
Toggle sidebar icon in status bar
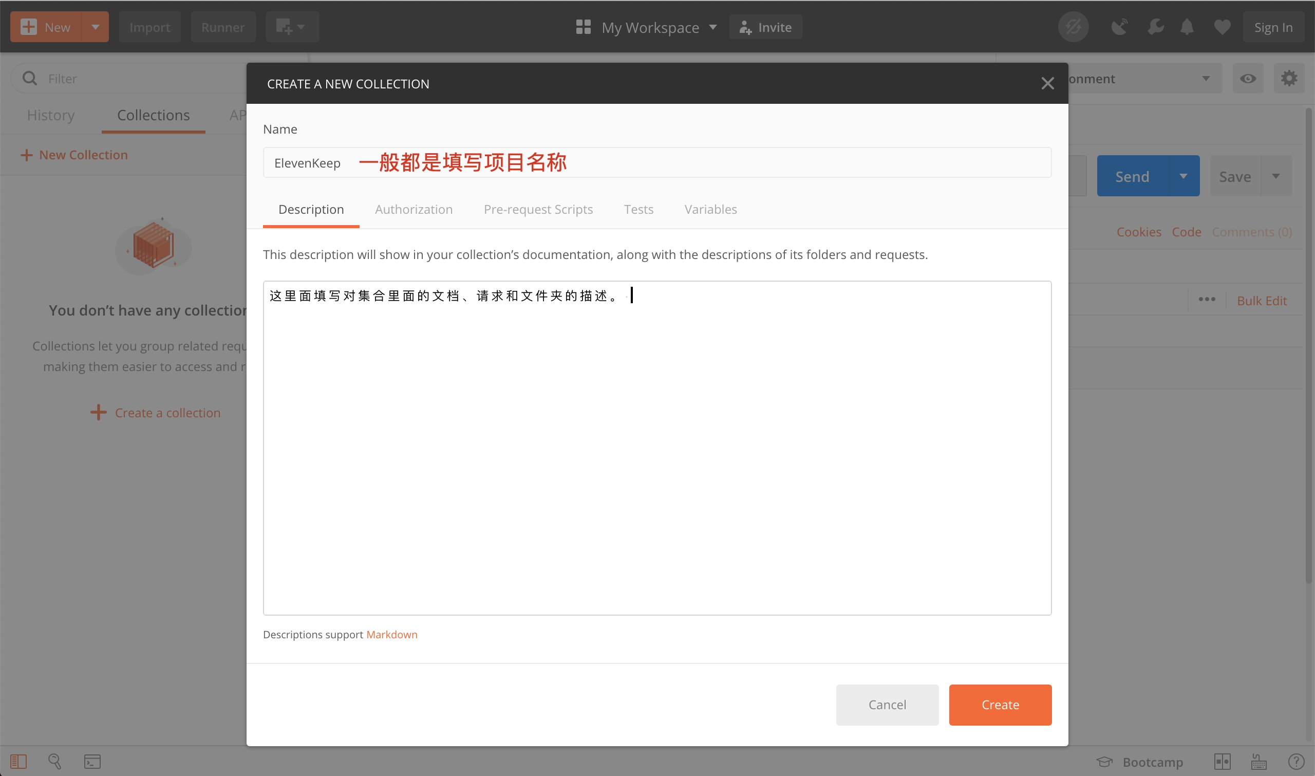coord(18,762)
